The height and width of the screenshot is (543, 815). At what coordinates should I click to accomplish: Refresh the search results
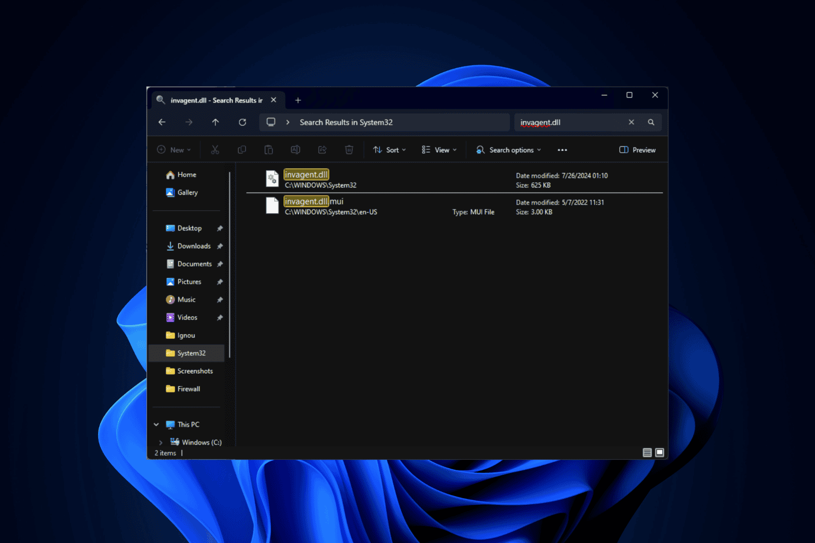click(242, 122)
